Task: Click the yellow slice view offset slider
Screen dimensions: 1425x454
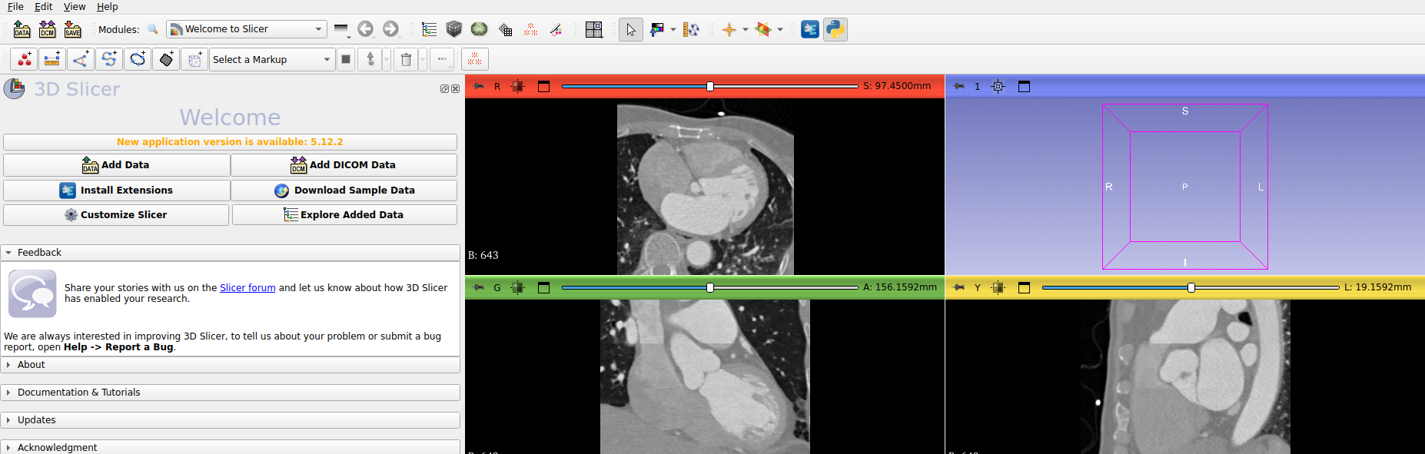Action: click(1191, 287)
